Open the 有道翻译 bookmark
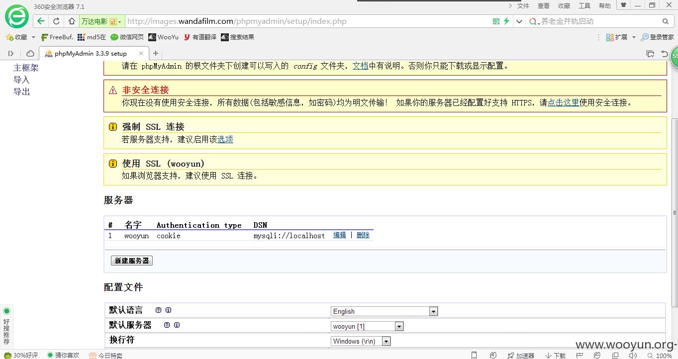The height and width of the screenshot is (359, 678). (x=200, y=37)
